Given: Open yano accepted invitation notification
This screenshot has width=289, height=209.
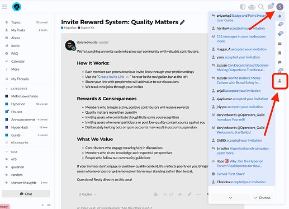Looking at the screenshot, I should pos(241,57).
